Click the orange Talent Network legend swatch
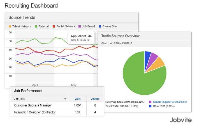The width and height of the screenshot is (197, 127). [x=10, y=26]
